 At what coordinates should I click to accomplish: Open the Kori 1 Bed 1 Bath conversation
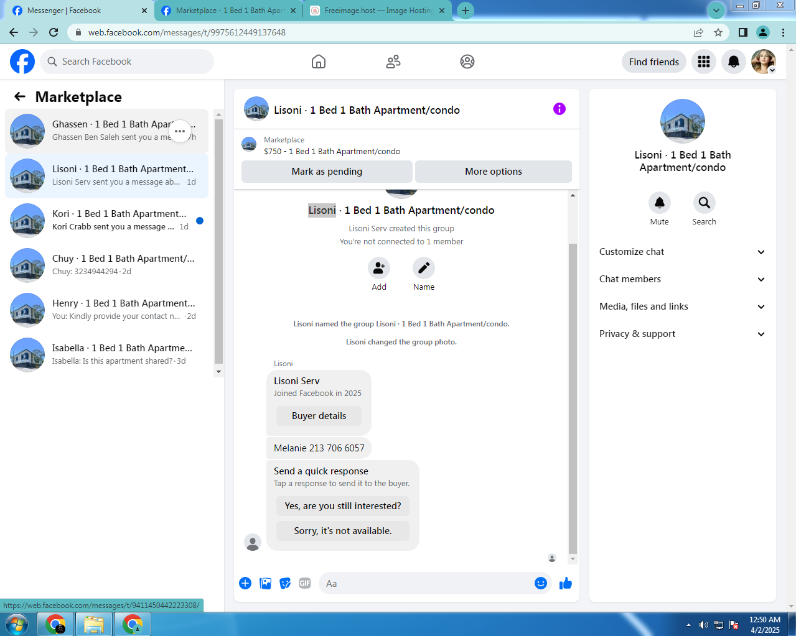pos(106,221)
